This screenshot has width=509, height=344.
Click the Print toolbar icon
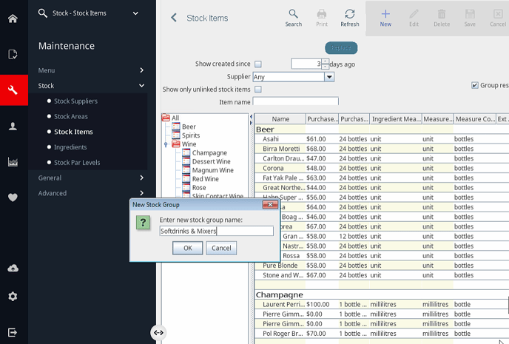[x=322, y=18]
